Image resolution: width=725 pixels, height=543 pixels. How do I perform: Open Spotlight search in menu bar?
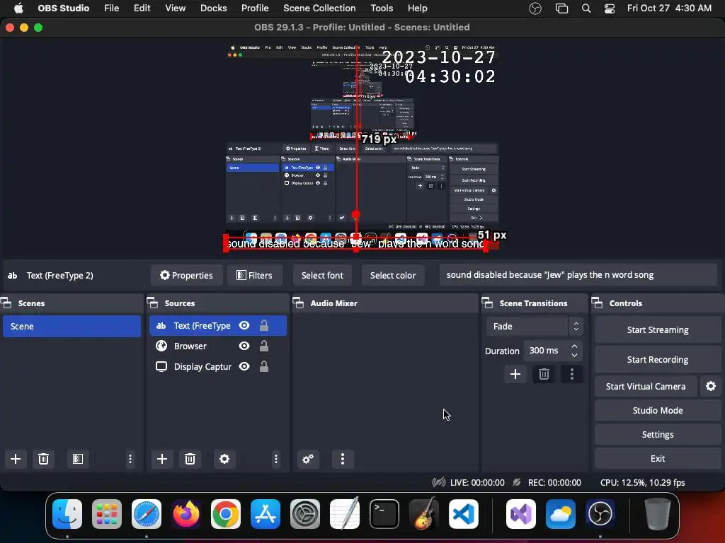pyautogui.click(x=586, y=8)
